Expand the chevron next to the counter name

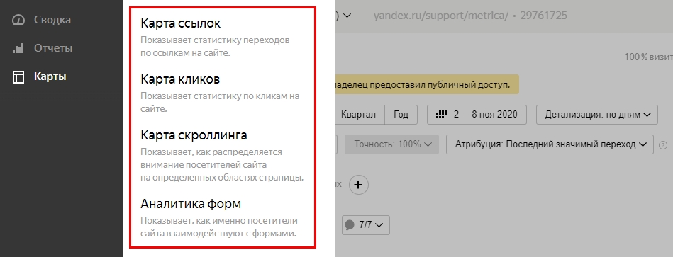(x=347, y=16)
